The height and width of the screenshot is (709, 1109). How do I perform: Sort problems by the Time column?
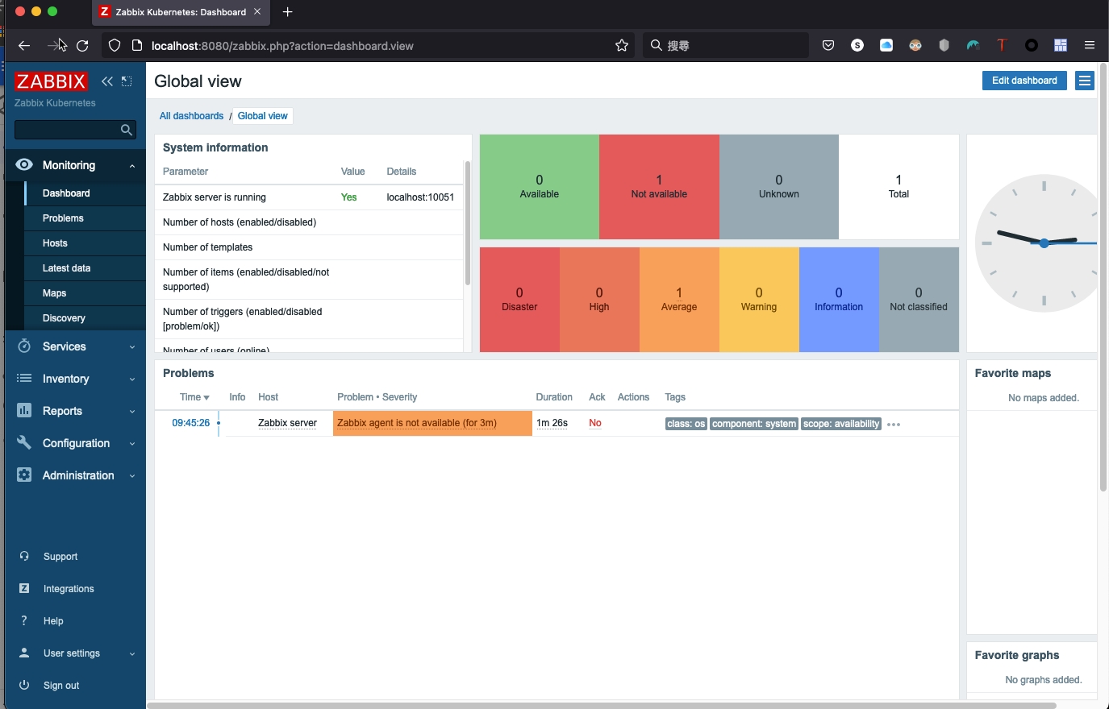[194, 397]
